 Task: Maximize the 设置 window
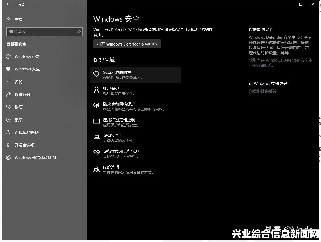pyautogui.click(x=301, y=4)
